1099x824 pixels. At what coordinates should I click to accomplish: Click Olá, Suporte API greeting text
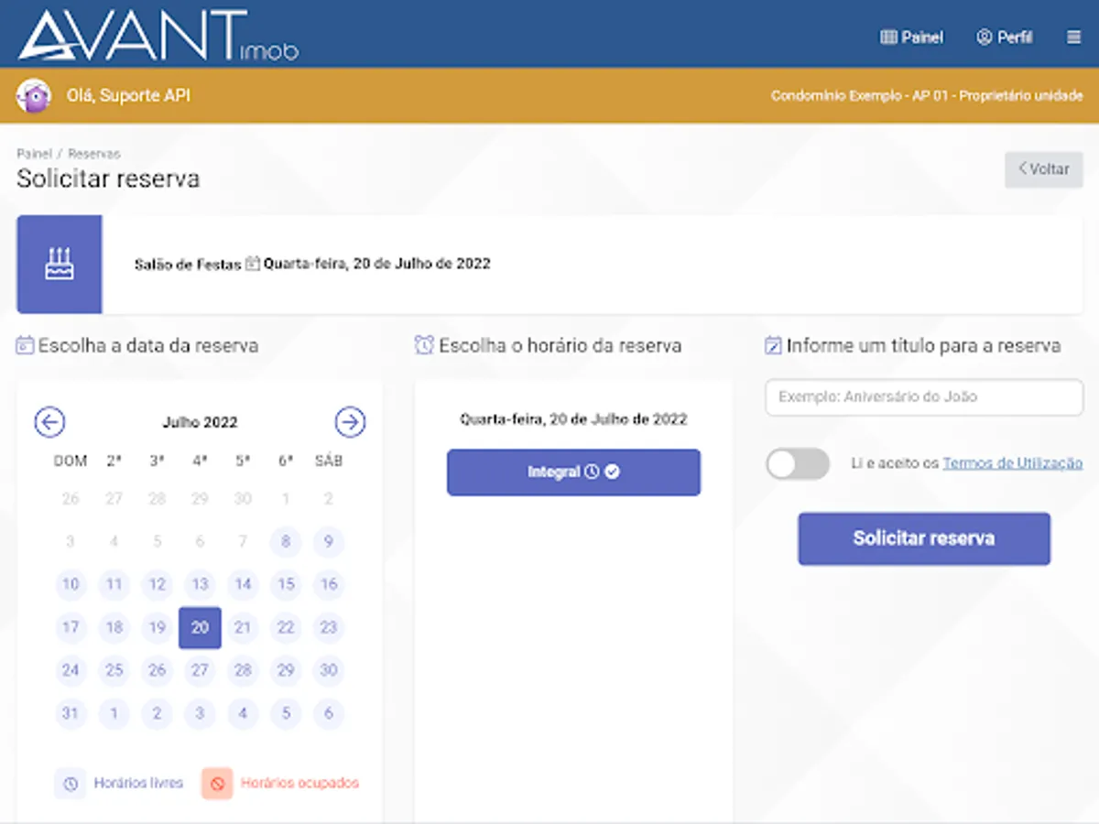128,95
